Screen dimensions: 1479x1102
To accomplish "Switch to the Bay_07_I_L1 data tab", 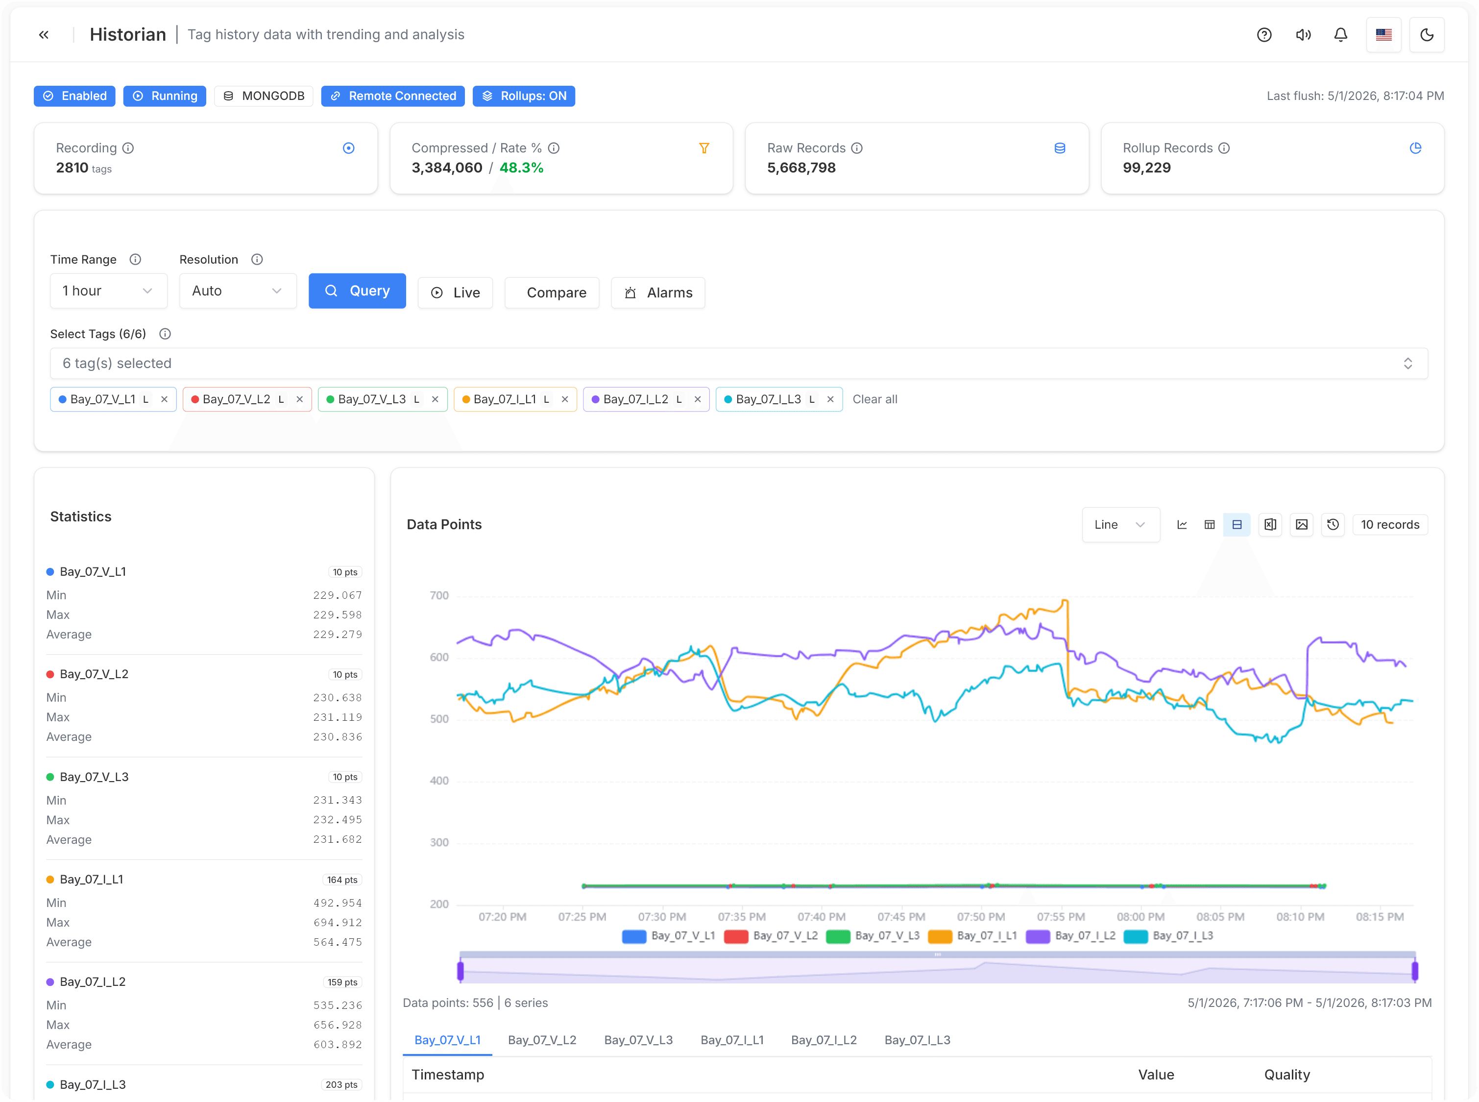I will pos(732,1041).
